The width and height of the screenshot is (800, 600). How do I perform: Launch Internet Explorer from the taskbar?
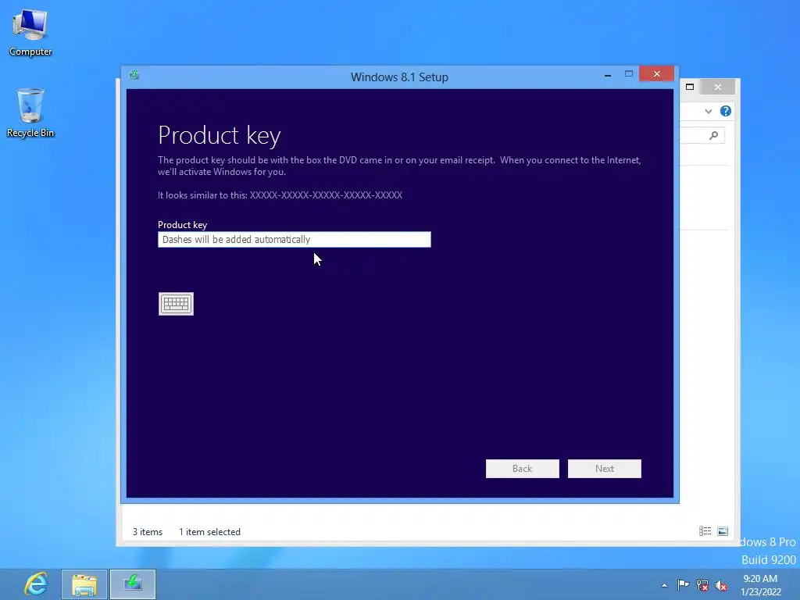click(36, 584)
